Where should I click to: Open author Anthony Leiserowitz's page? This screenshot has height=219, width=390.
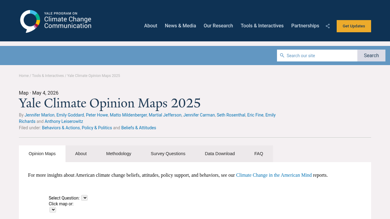pyautogui.click(x=64, y=121)
